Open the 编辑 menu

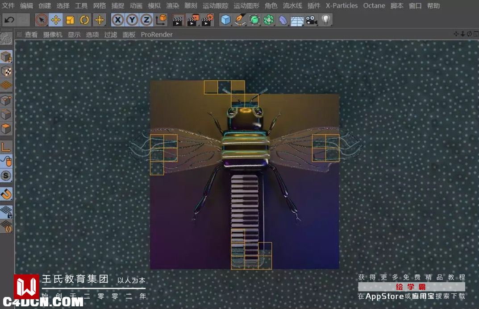point(27,5)
